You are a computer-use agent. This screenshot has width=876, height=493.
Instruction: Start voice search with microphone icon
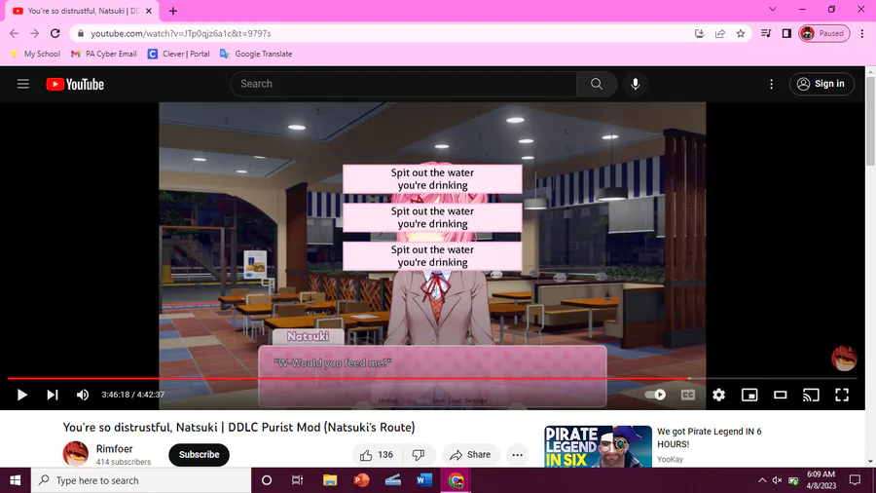point(636,84)
